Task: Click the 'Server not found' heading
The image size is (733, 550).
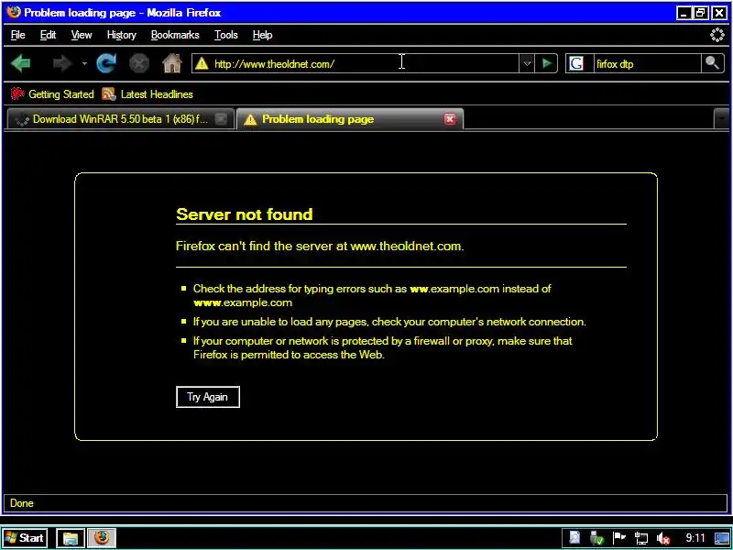Action: (244, 214)
